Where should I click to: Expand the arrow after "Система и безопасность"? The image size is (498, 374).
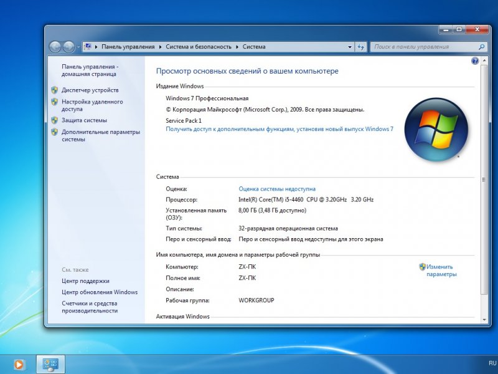point(237,47)
